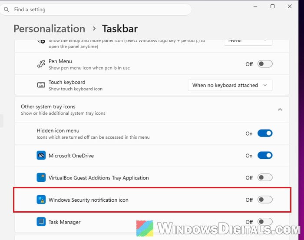Screen dimensions: 304x240
Task: Click the Microsoft OneDrive icon
Action: (41, 155)
